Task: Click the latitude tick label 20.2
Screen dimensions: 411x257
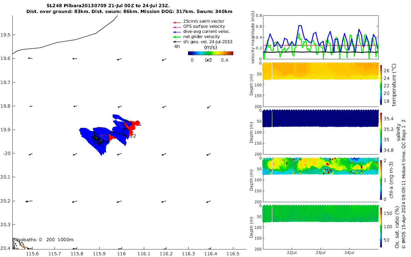Action: pos(5,201)
